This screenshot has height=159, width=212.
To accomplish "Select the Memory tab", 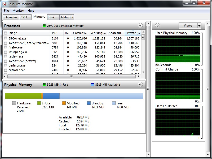I will coord(39,17).
